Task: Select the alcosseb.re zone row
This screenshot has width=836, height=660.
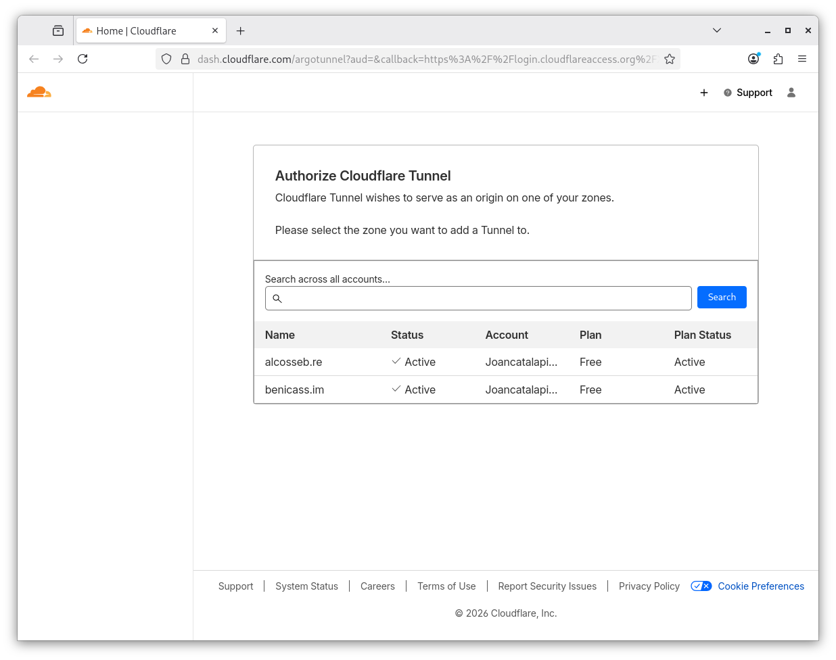Action: pos(294,362)
